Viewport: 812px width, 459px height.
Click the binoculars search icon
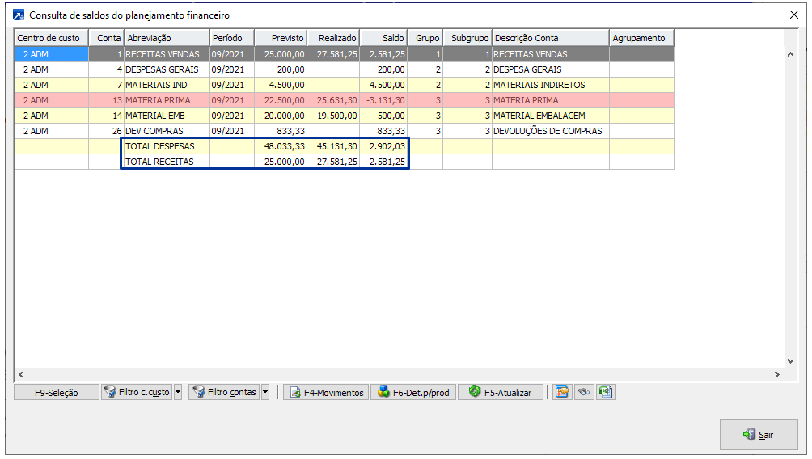point(583,392)
